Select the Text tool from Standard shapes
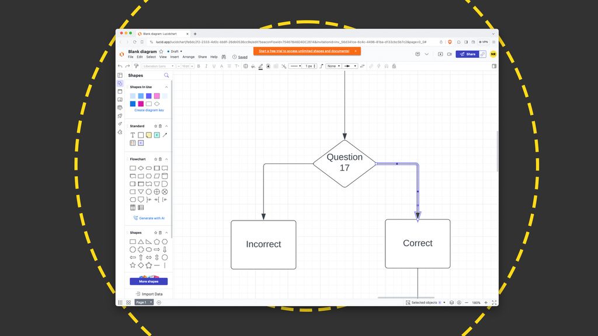 coord(133,135)
